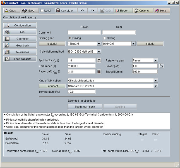
Task: Click the question mark help icon beside application factor
Action: pos(99,60)
